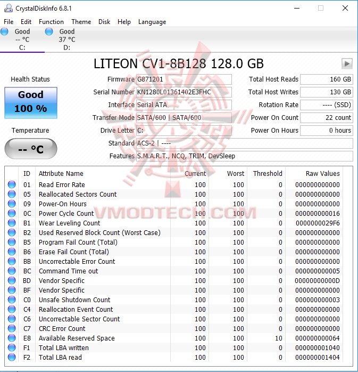Click the status orb for Total LBA read
This screenshot has width=358, height=372.
point(12,357)
